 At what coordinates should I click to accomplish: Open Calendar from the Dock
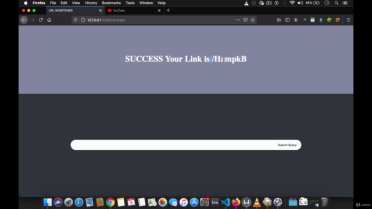pos(131,202)
